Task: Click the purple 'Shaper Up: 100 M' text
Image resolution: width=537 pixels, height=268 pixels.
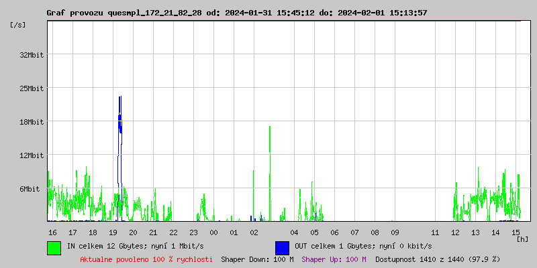Action: (334, 259)
